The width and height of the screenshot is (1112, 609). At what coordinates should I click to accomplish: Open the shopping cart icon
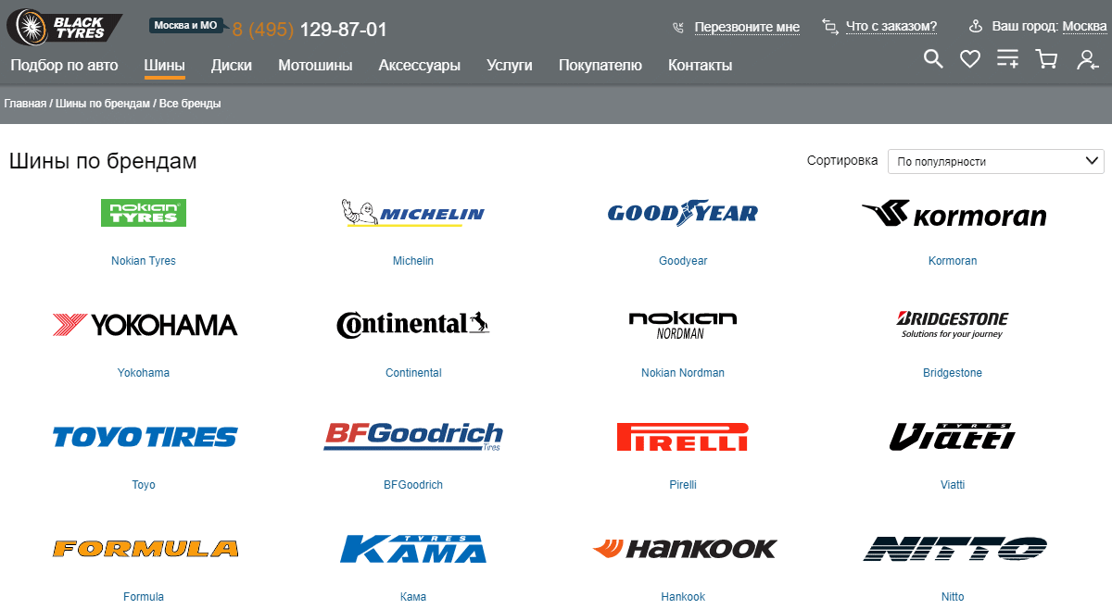pos(1047,59)
